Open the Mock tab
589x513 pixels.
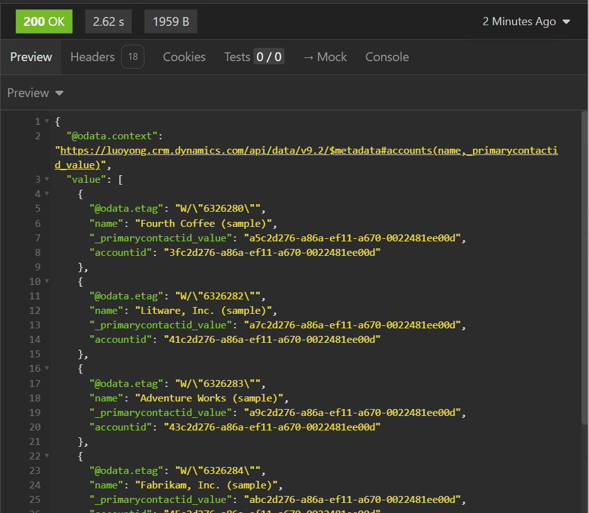click(325, 57)
